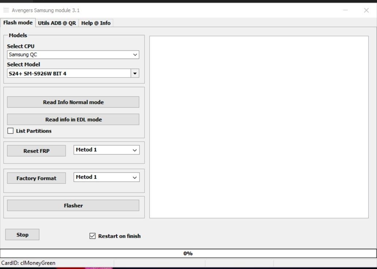Viewport: 377px width, 269px height.
Task: Expand the Select CPU dropdown
Action: [x=73, y=55]
